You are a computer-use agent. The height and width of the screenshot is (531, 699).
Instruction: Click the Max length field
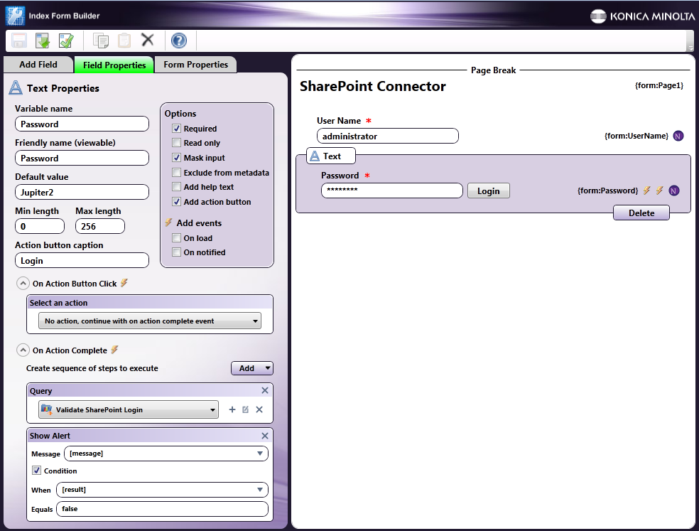click(100, 226)
